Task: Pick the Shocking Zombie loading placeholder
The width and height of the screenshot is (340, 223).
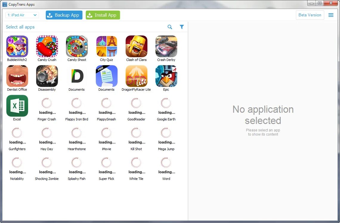Action: 47,165
